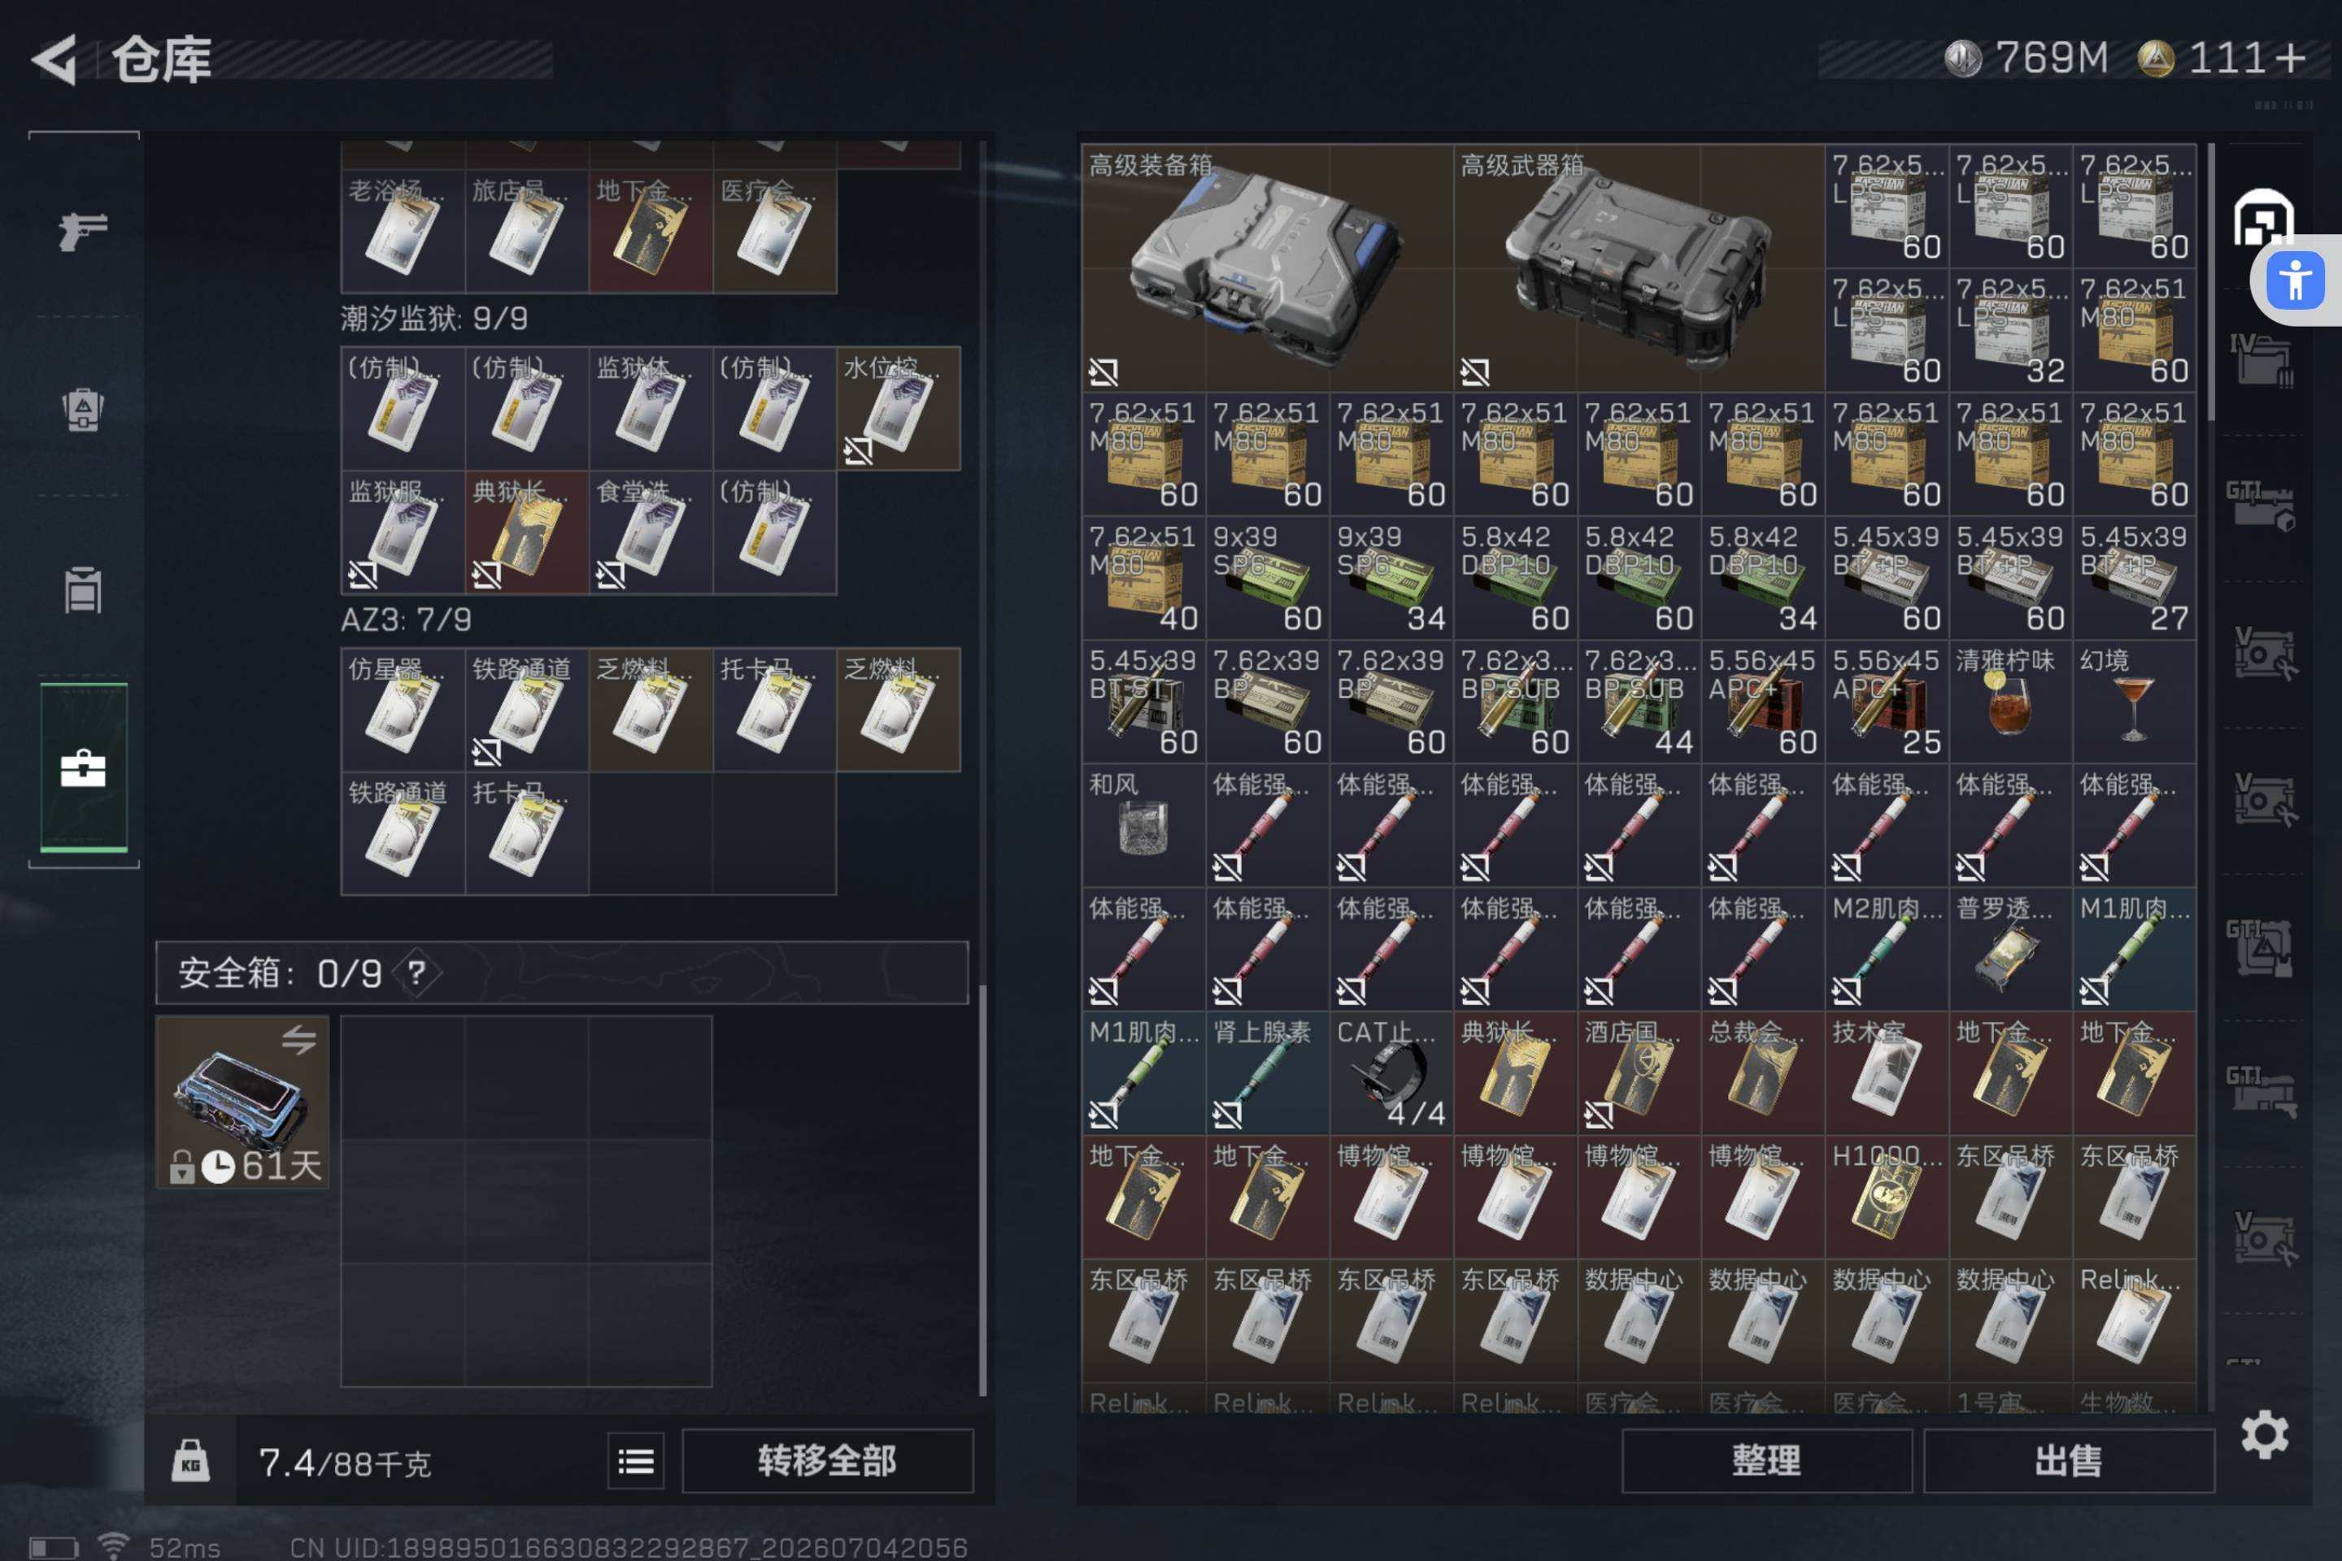Select the backpack category icon in sidebar
2342x1561 pixels.
(x=83, y=408)
